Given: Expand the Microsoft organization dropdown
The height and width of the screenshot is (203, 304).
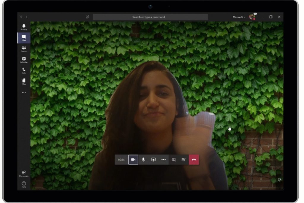Looking at the screenshot, I should click(239, 17).
